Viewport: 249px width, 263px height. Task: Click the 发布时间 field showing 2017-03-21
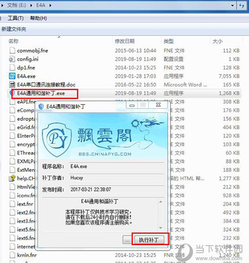pos(117,189)
